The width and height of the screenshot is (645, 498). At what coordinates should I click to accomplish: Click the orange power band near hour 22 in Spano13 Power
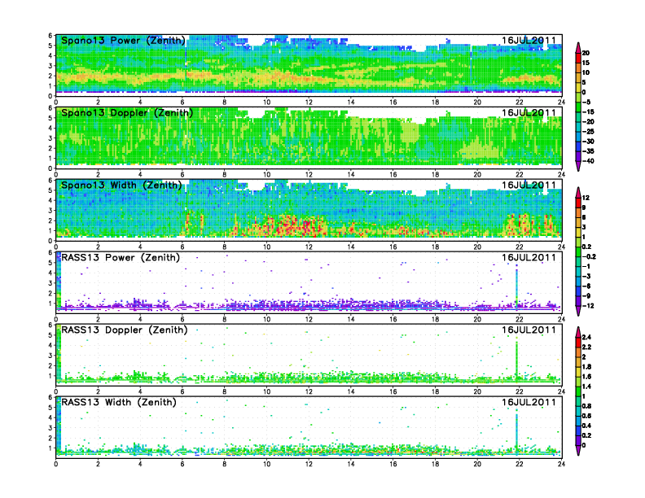pyautogui.click(x=529, y=78)
